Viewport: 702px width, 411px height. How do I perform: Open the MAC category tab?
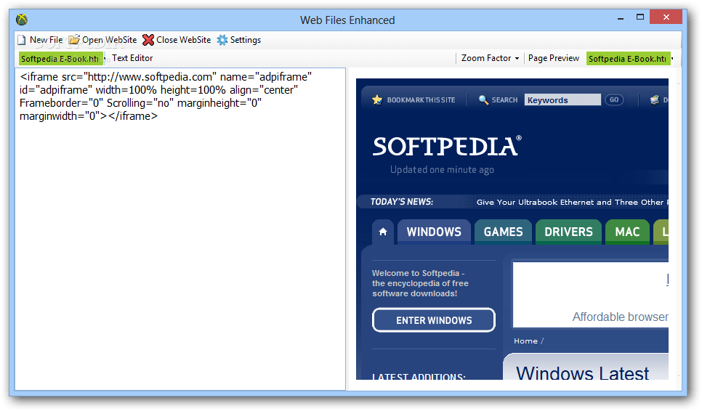(627, 232)
